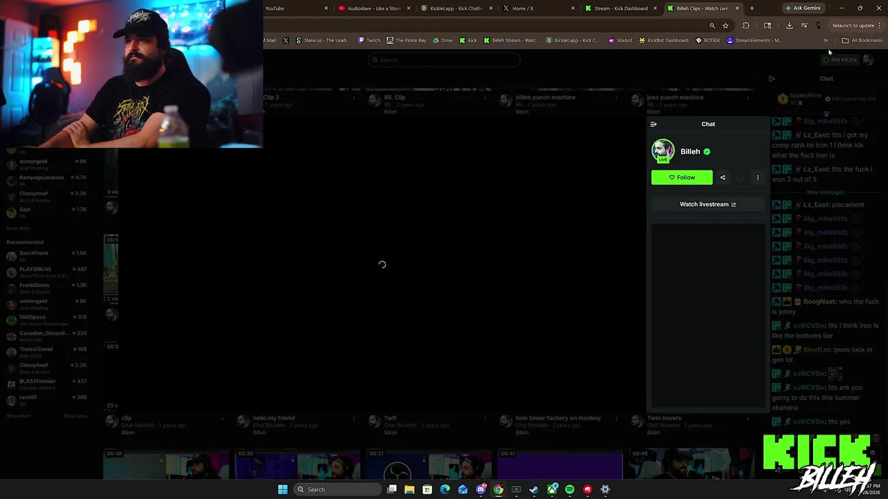Open the Watch livestream link
888x499 pixels.
click(x=708, y=204)
